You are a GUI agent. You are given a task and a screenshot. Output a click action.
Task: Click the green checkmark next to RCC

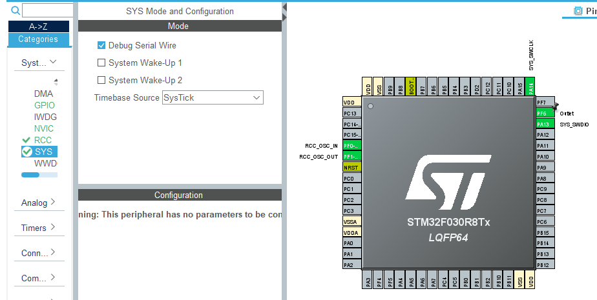[x=26, y=140]
